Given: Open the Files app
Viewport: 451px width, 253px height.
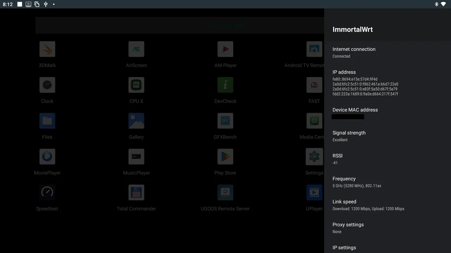Looking at the screenshot, I should click(47, 121).
